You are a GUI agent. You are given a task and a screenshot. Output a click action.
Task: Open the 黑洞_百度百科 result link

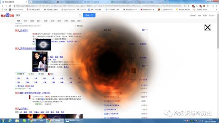tap(22, 30)
